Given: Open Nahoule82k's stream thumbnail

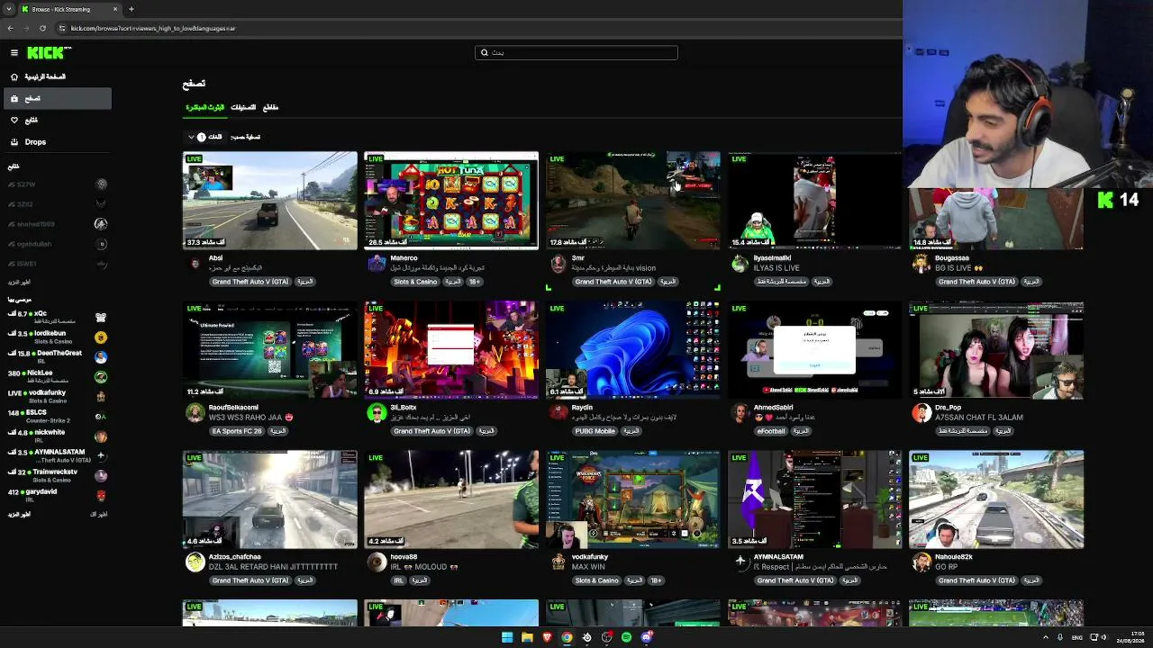Looking at the screenshot, I should tap(996, 499).
